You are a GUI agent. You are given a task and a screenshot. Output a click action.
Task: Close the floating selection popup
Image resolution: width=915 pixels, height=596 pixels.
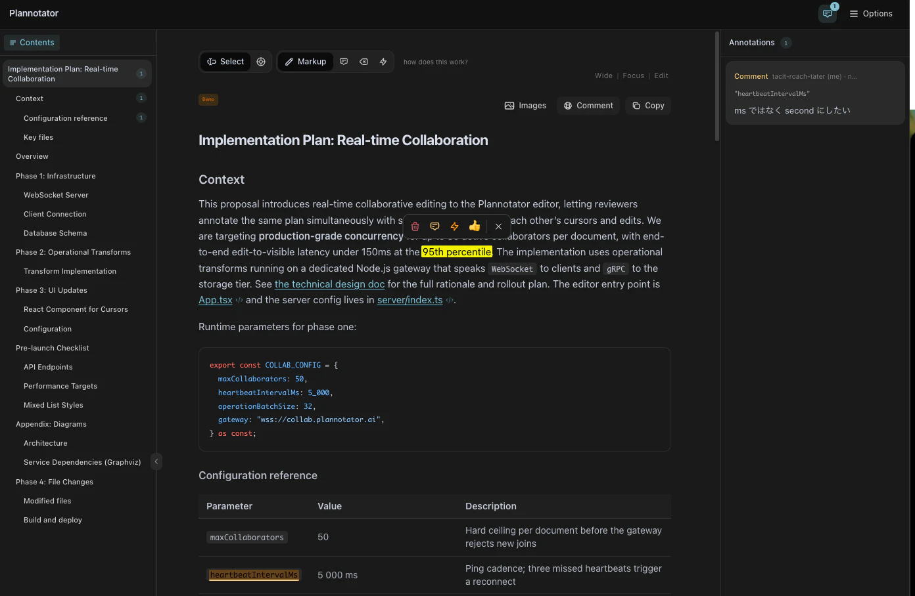498,226
